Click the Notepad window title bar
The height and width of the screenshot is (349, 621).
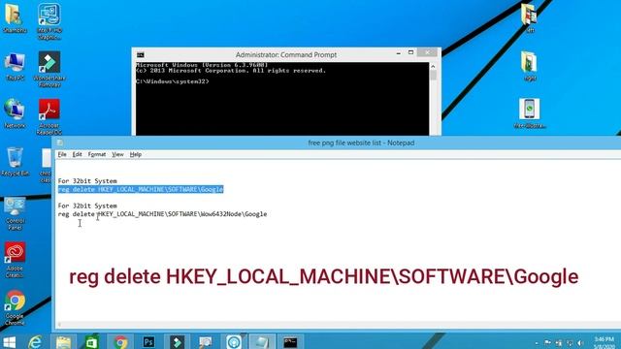coord(337,143)
